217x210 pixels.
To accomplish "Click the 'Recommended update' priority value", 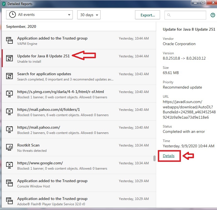I will point(182,87).
